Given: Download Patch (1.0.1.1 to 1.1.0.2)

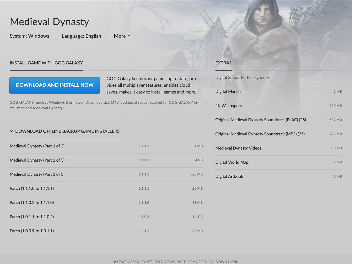Looking at the screenshot, I should coord(106,217).
